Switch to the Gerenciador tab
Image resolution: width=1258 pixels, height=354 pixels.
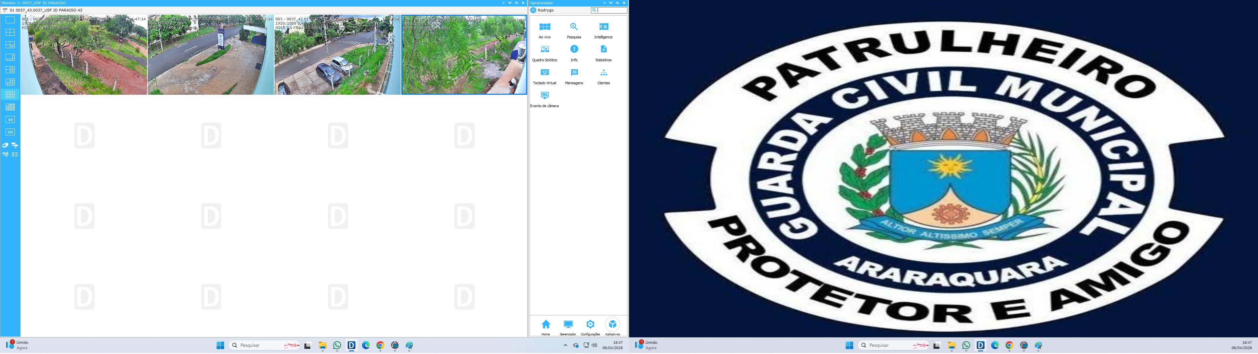click(568, 327)
